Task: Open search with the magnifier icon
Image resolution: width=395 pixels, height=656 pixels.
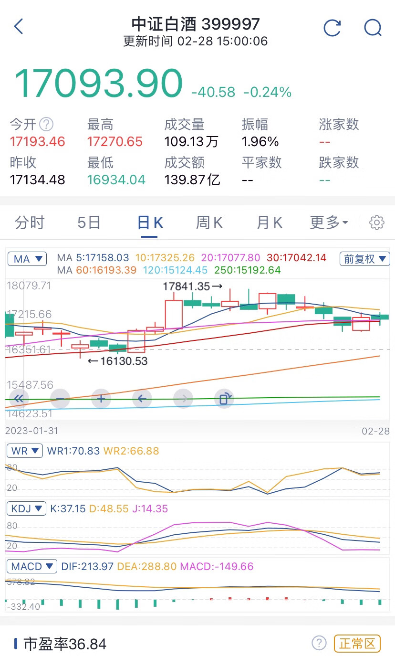Action: coord(373,27)
